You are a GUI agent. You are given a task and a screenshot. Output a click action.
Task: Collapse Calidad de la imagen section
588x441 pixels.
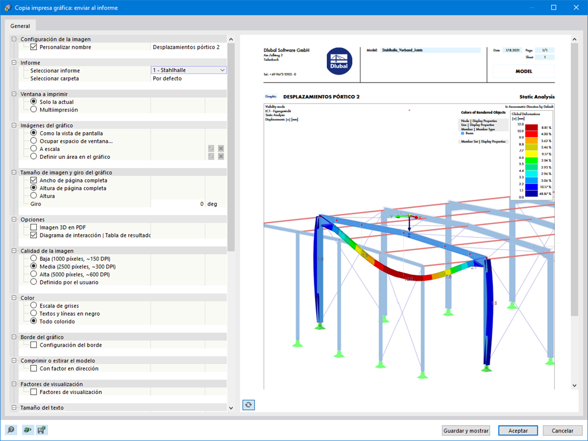click(14, 250)
